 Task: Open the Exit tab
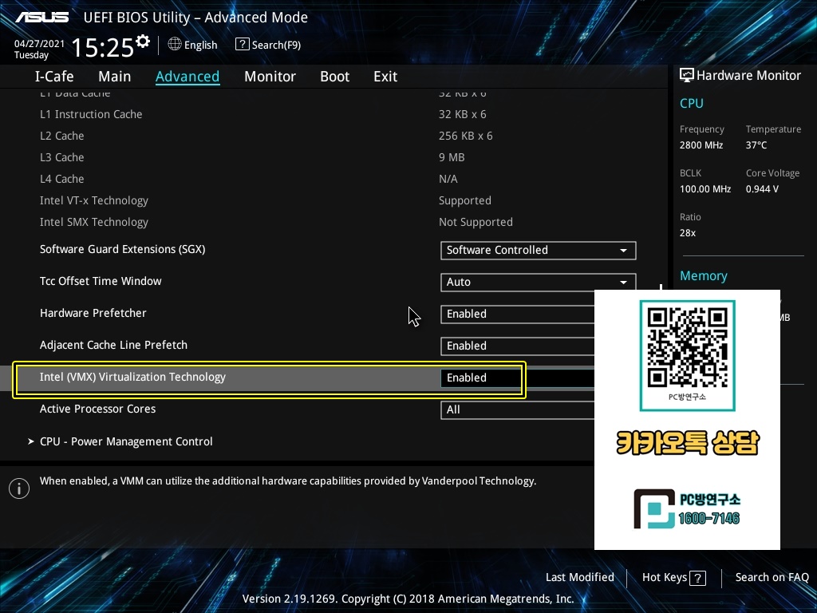[385, 77]
